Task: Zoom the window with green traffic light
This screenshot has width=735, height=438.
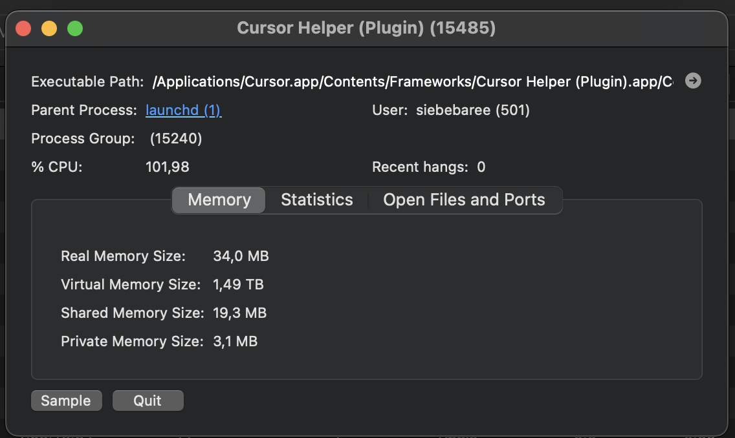Action: click(75, 28)
